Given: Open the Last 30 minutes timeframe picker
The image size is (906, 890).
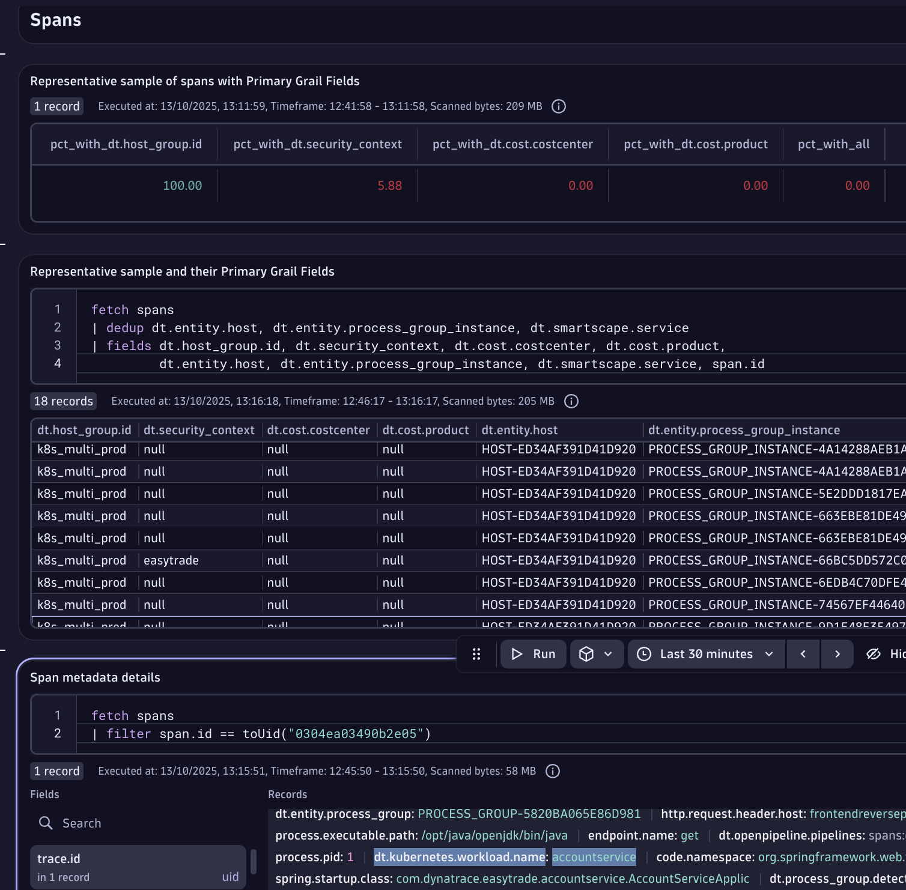Looking at the screenshot, I should [707, 654].
